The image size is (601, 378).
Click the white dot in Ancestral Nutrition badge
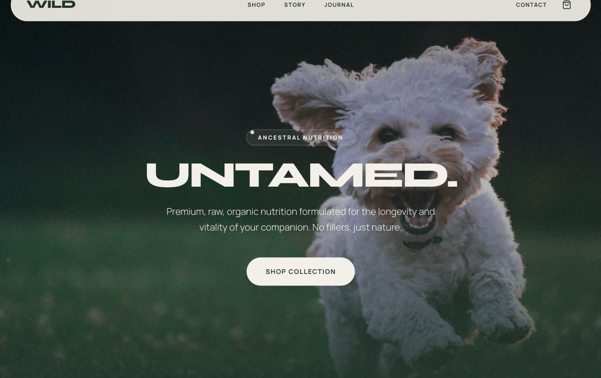click(x=252, y=132)
